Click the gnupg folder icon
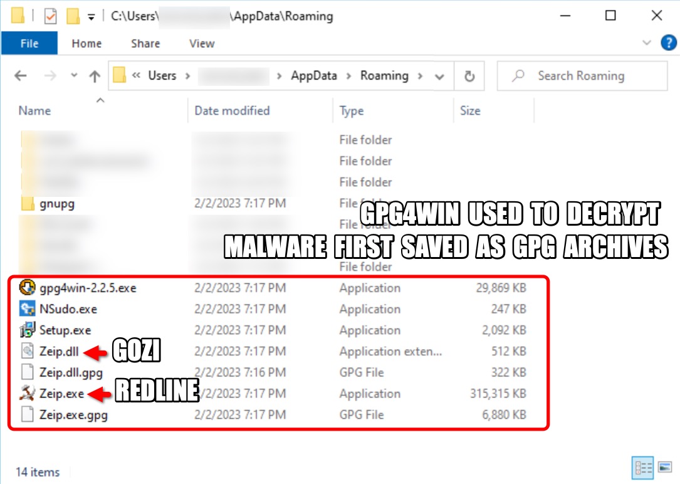This screenshot has height=484, width=680. pos(28,203)
